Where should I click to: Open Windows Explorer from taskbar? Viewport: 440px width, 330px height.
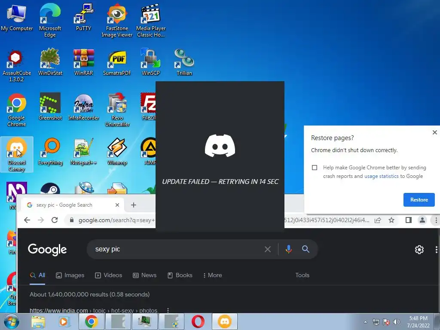tap(38, 322)
